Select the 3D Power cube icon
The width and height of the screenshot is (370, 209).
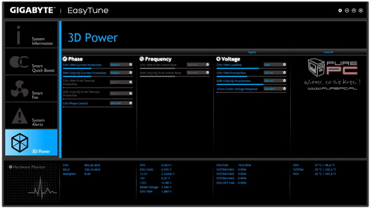click(x=20, y=143)
